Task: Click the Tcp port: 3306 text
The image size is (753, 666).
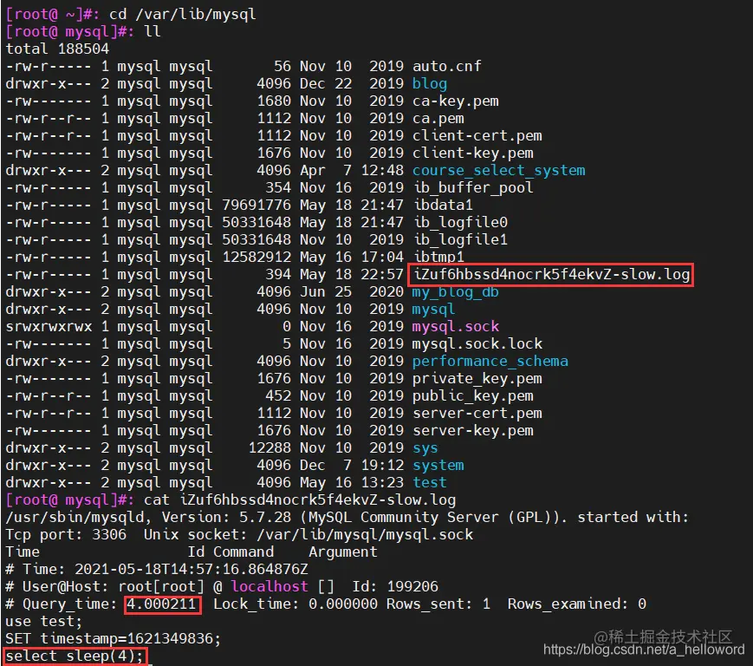Action: click(66, 534)
